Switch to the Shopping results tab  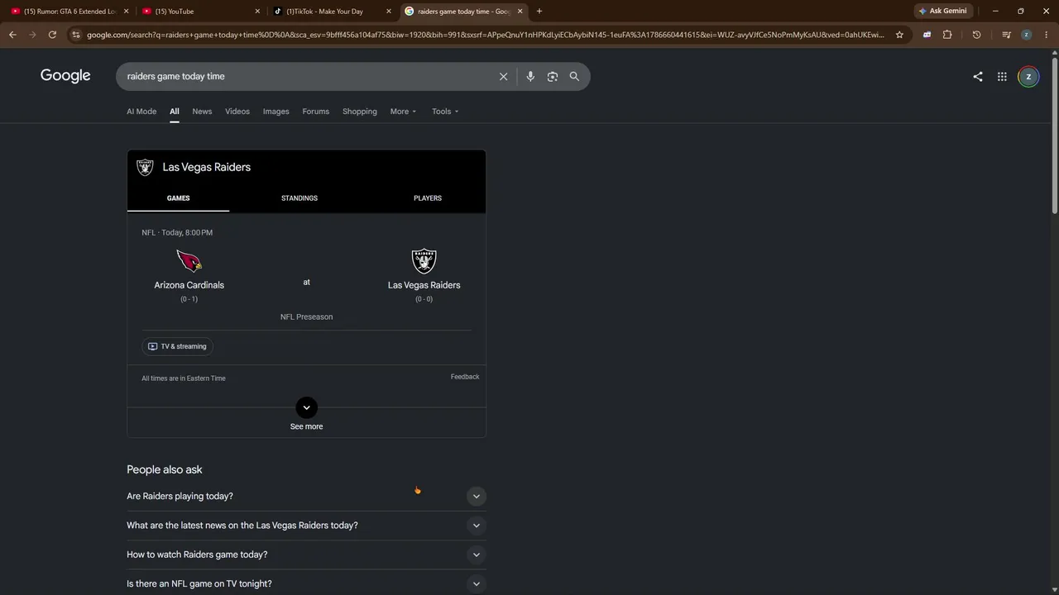pos(360,112)
